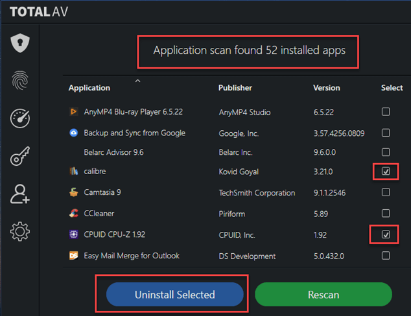The width and height of the screenshot is (411, 316).
Task: Click the Uninstall Selected button
Action: coord(175,295)
